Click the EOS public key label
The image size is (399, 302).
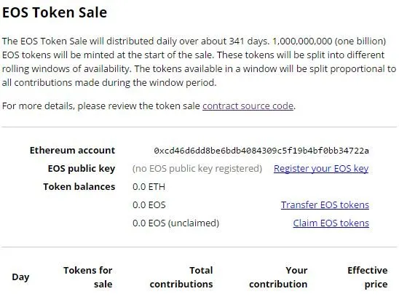[82, 169]
